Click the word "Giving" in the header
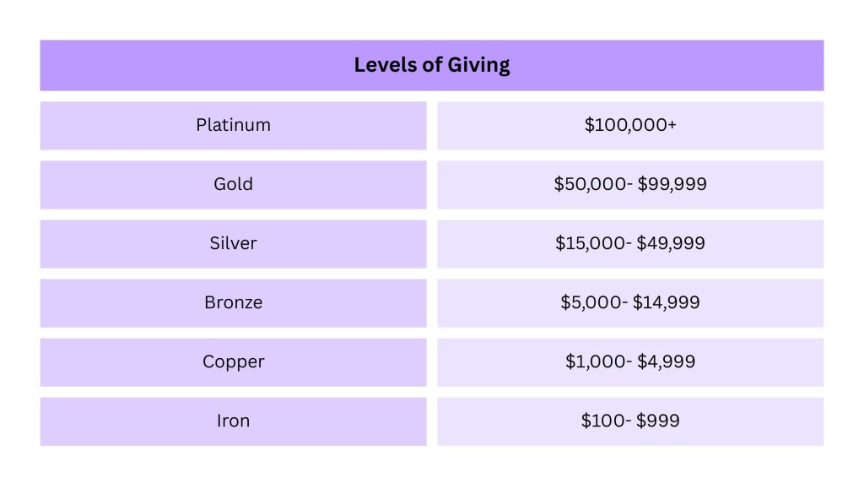 478,66
